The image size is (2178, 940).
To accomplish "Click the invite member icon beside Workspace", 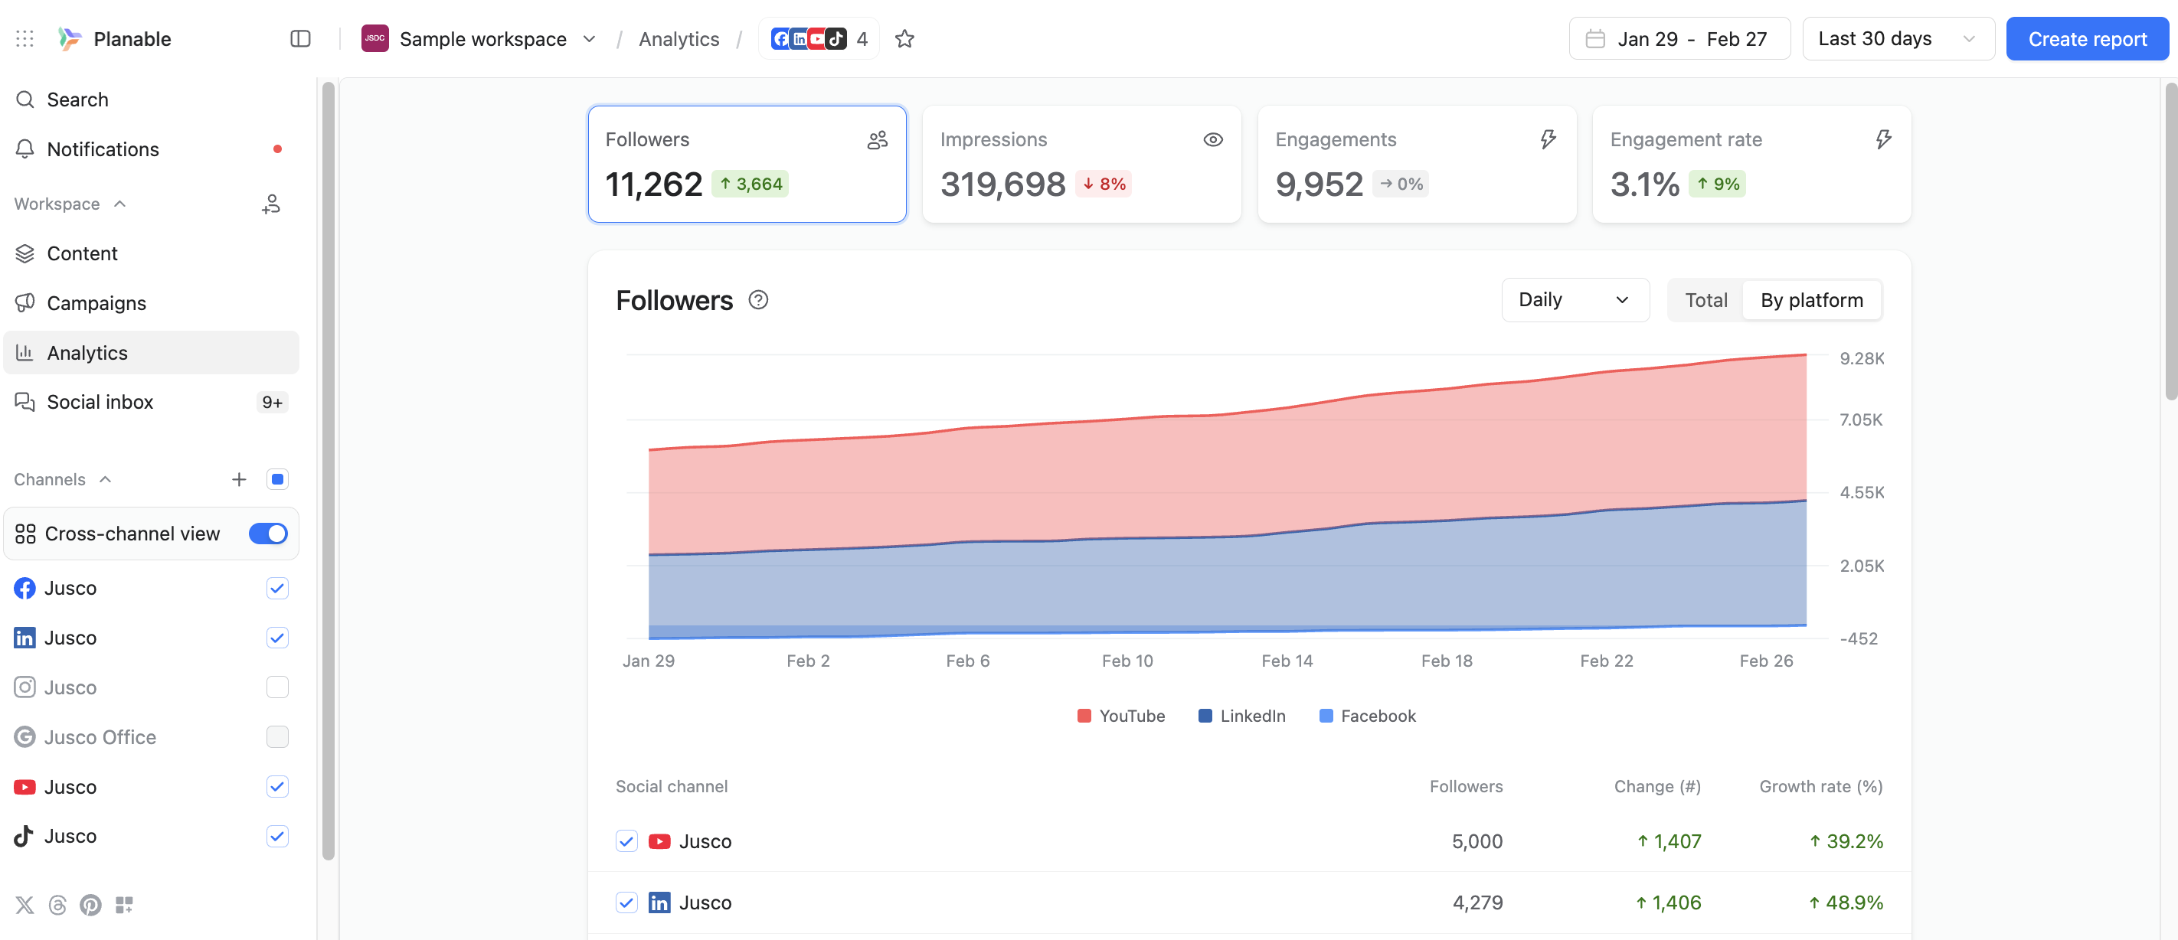I will [x=271, y=204].
